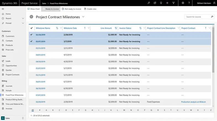
Task: Click the lightbulb assistant icon
Action: point(161,3)
